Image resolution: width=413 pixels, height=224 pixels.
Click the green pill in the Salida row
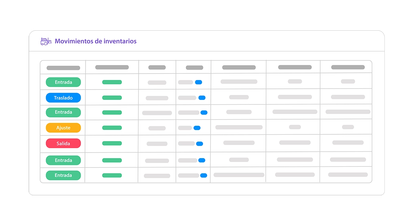coord(112,143)
